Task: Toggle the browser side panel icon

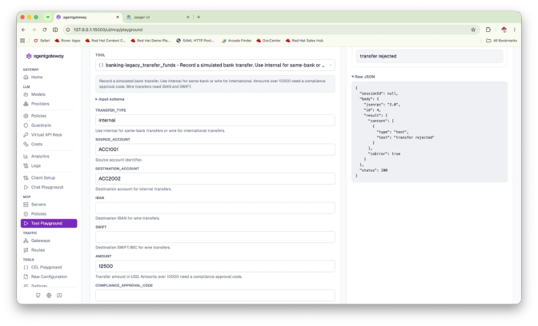Action: coord(55,30)
